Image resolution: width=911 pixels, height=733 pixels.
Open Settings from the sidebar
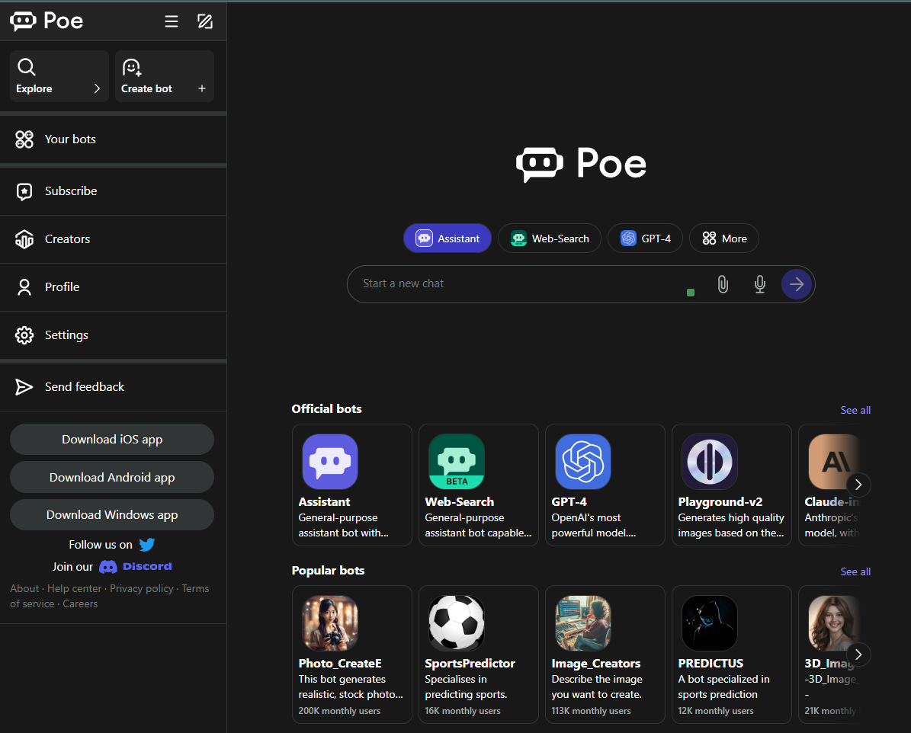[x=114, y=335]
